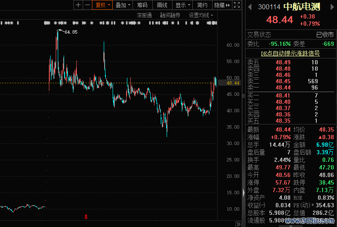Click the red dollar marker at chart bottom
This screenshot has height=227, width=337.
(x=86, y=217)
